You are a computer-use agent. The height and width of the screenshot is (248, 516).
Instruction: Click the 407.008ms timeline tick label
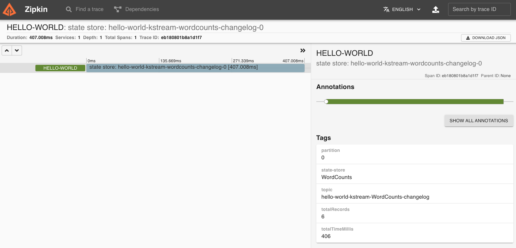point(293,61)
